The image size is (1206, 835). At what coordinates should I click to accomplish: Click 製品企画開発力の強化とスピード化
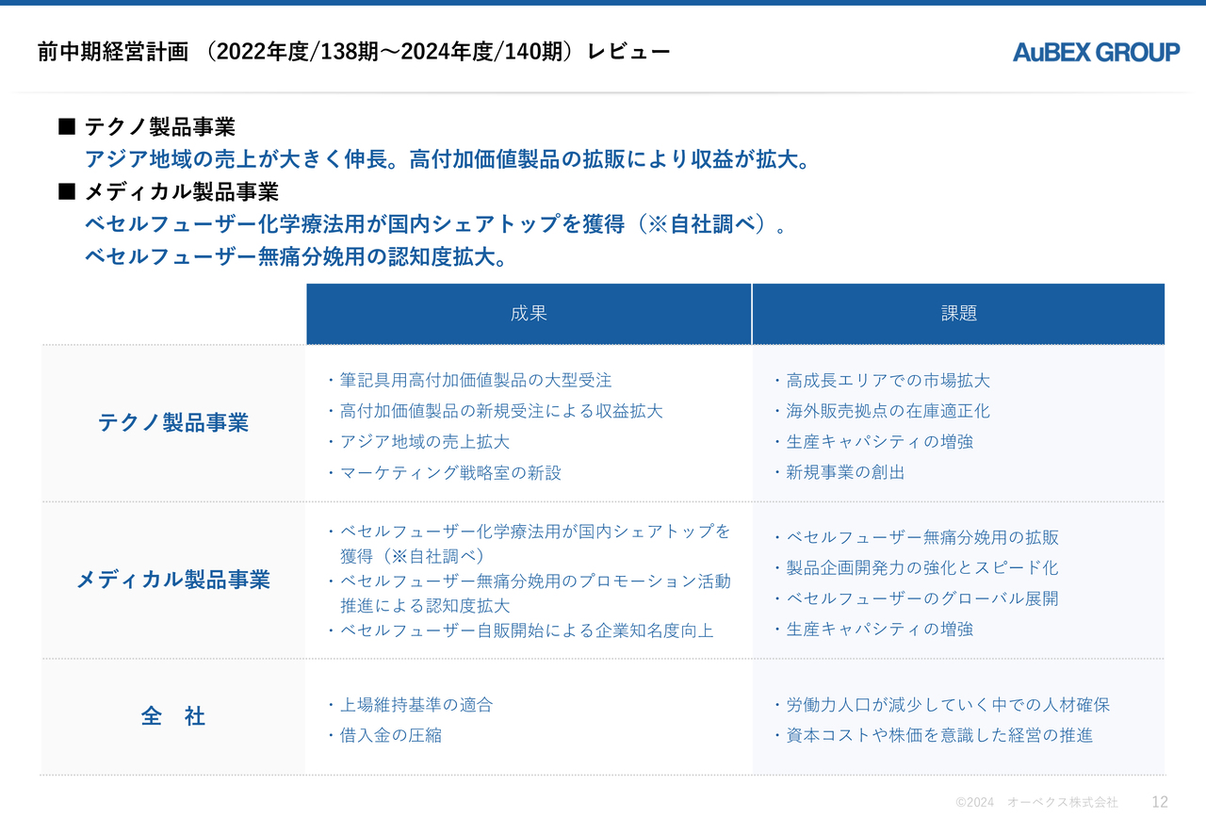(x=915, y=567)
